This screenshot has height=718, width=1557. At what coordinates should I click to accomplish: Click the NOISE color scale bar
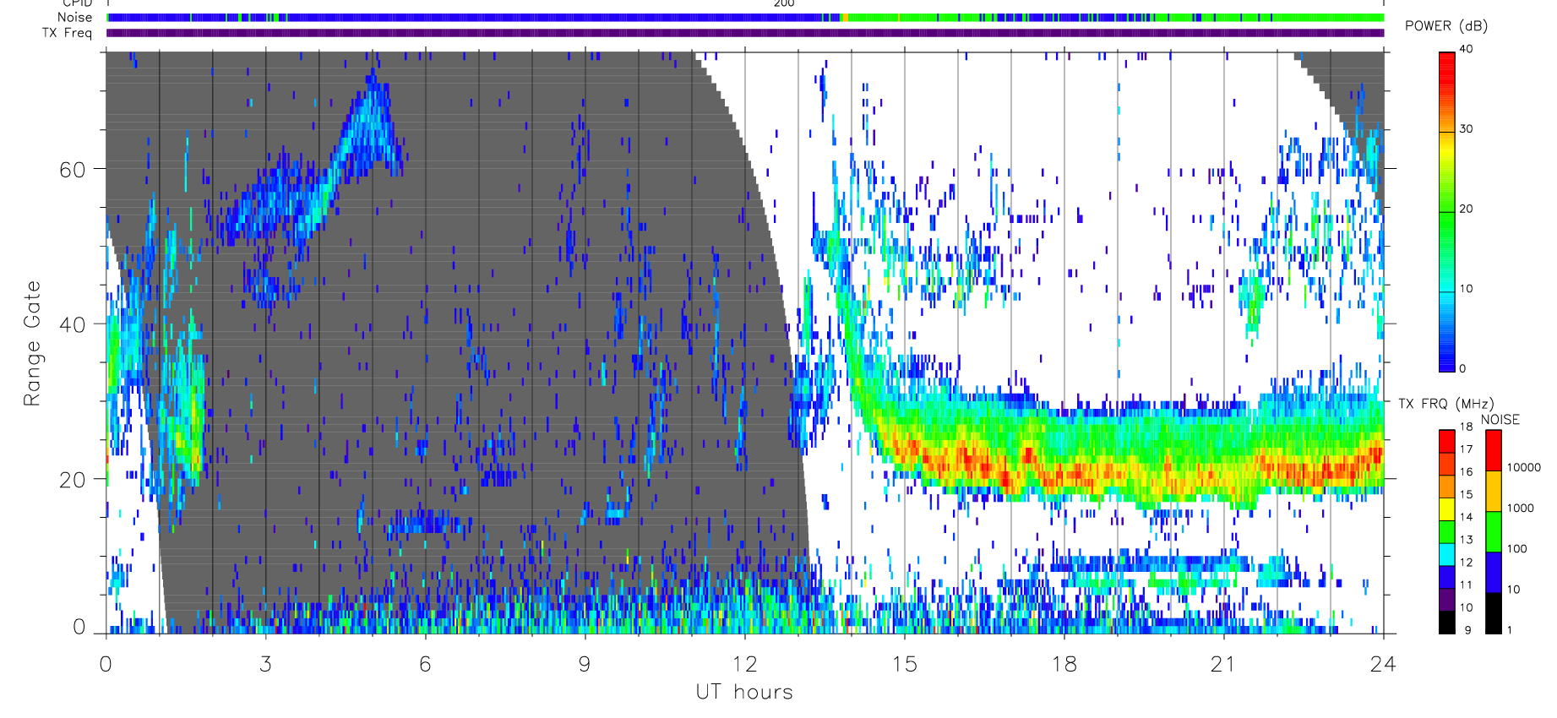point(1494,531)
